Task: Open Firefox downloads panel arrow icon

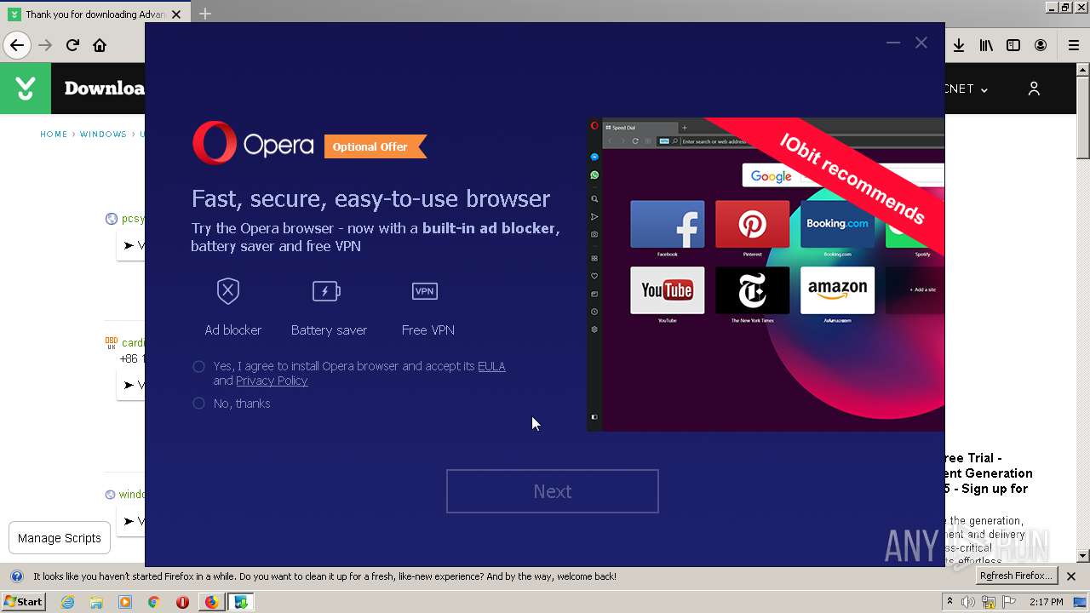Action: (x=959, y=45)
